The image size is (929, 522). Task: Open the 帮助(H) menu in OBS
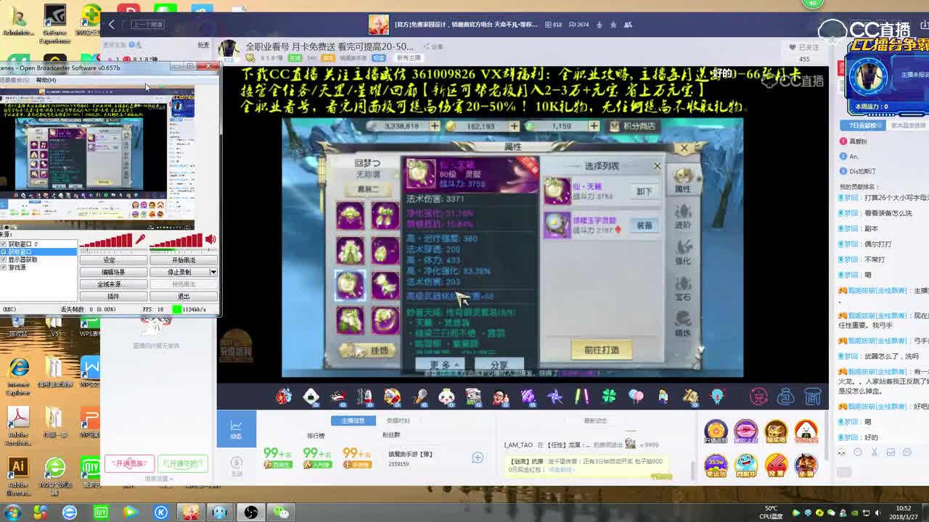point(46,80)
